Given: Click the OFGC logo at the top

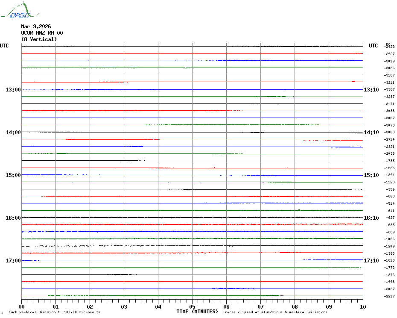Looking at the screenshot, I should click(20, 10).
